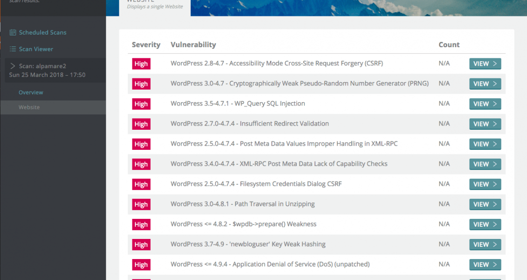The image size is (527, 280).
Task: View Application Denial of Service details
Action: pos(485,265)
